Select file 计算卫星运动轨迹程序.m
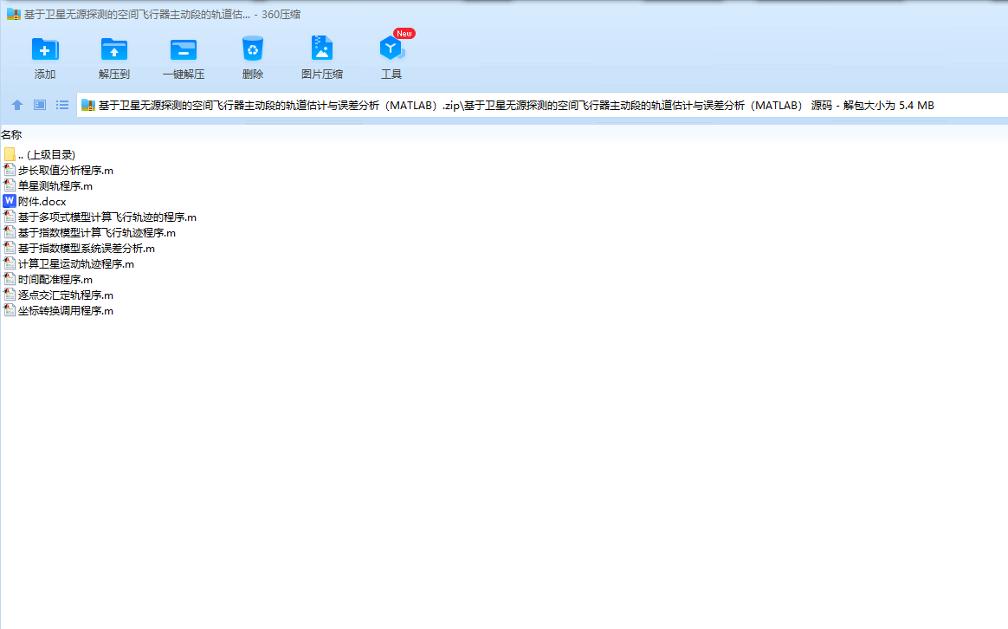 click(76, 263)
